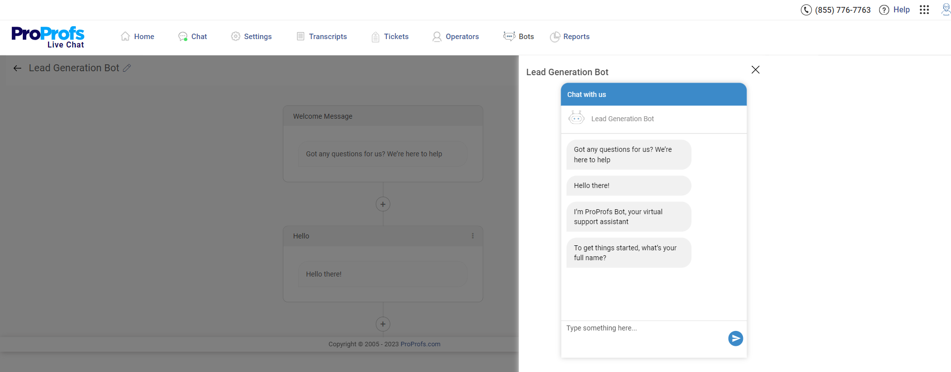Click the pencil icon to rename bot
Image resolution: width=951 pixels, height=372 pixels.
[127, 68]
